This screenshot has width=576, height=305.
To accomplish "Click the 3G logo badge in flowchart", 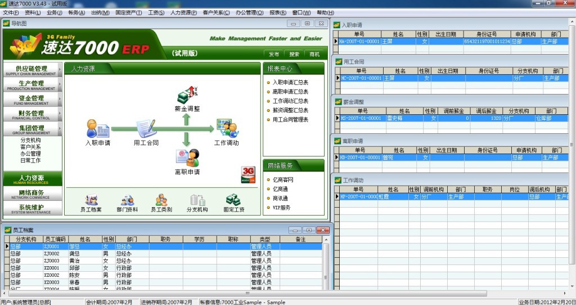I will (248, 174).
